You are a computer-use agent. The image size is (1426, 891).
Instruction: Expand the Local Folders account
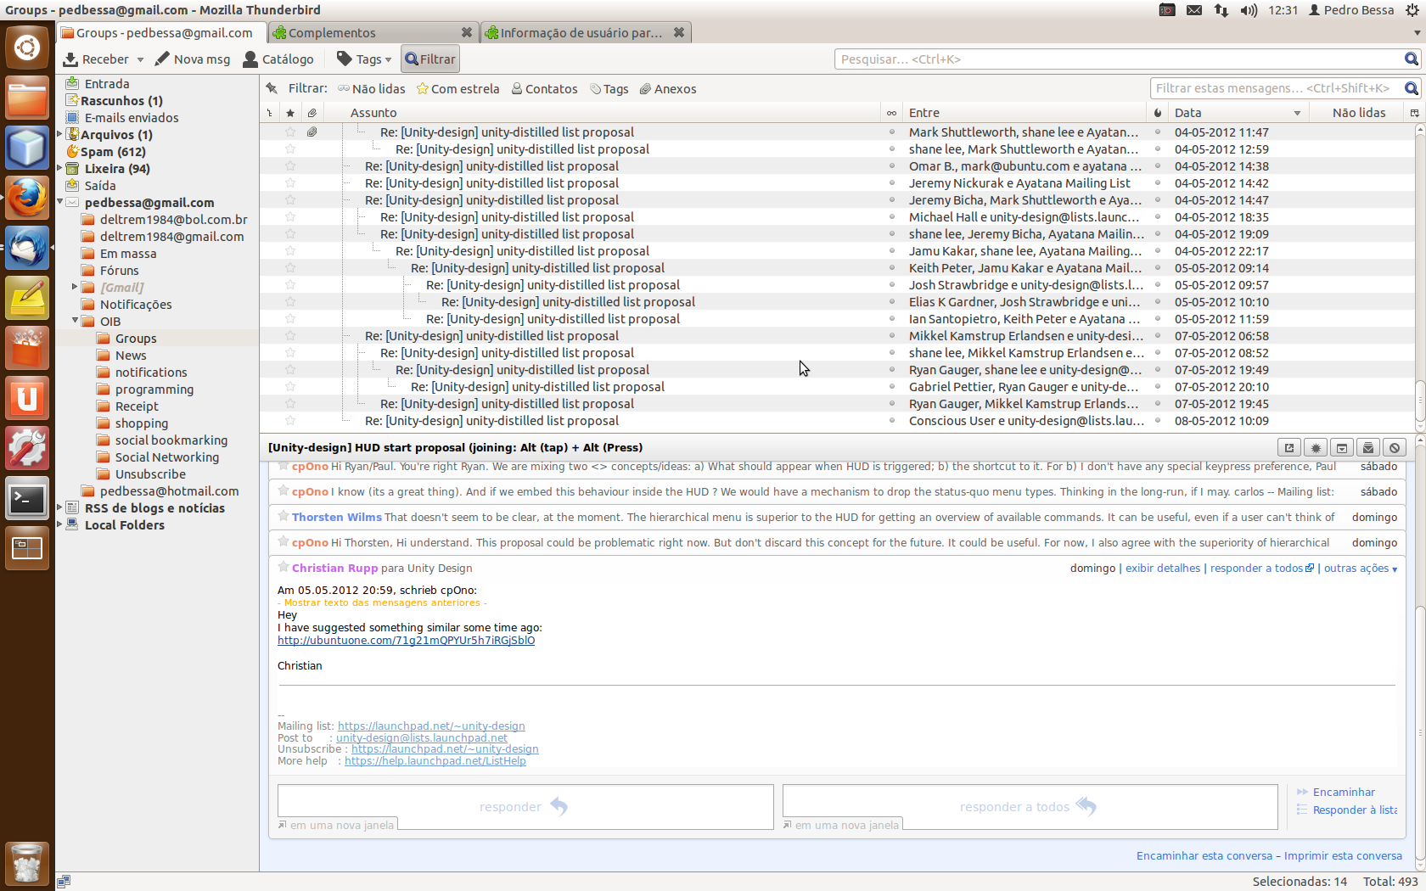[60, 524]
